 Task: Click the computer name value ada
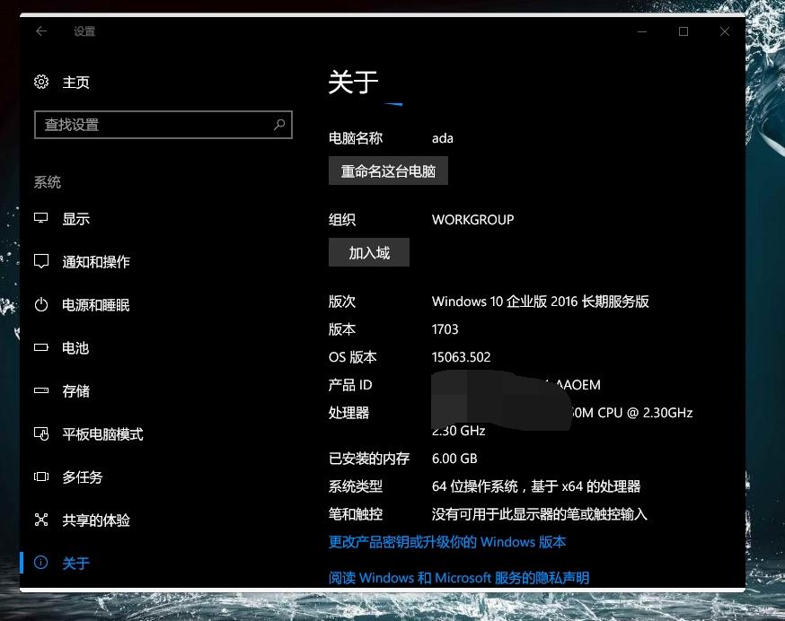tap(443, 138)
